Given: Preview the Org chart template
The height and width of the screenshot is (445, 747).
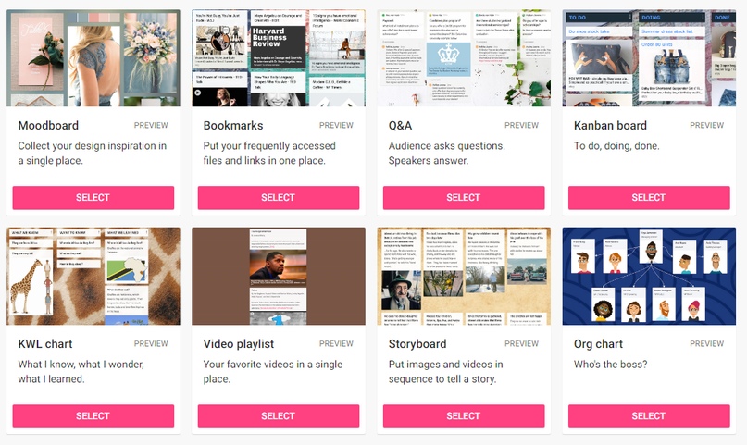Looking at the screenshot, I should (707, 343).
